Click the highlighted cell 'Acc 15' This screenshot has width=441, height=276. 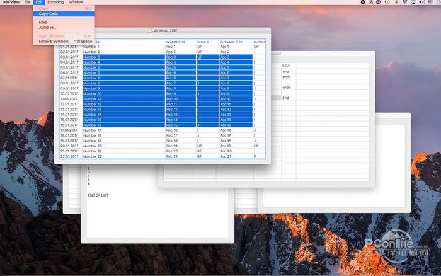(236, 125)
